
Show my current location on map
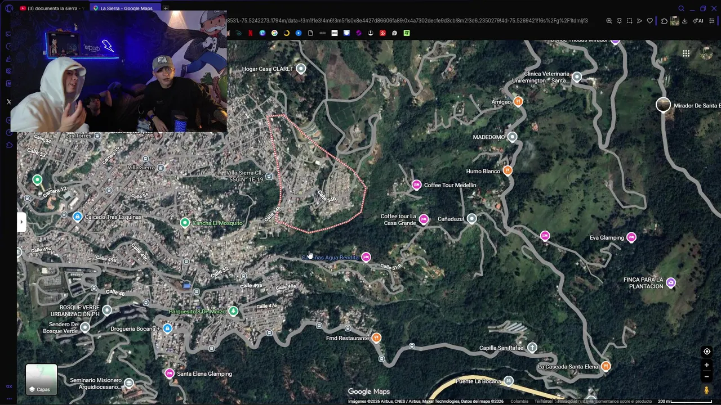(x=706, y=352)
